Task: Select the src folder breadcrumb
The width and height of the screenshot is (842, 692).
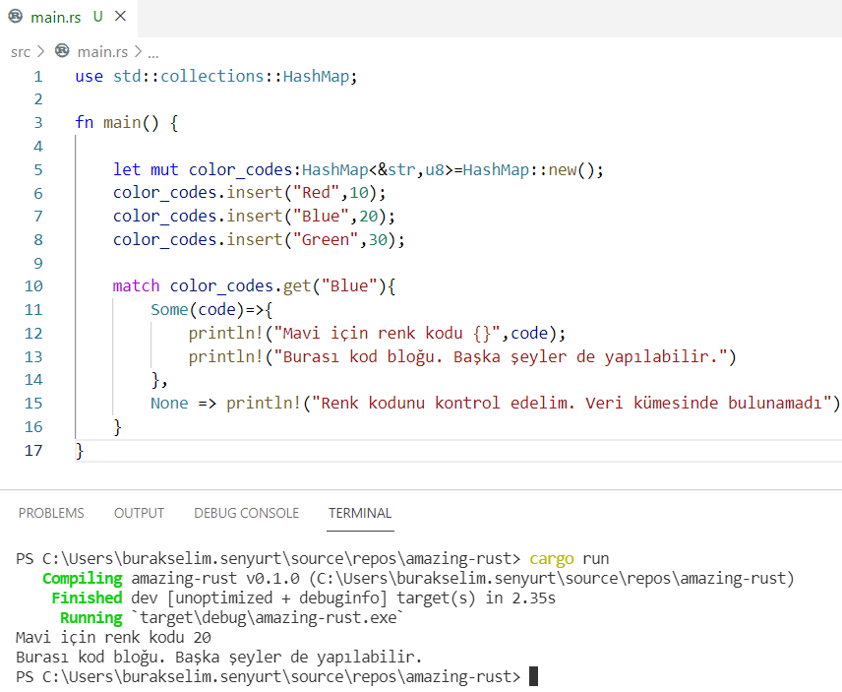Action: (21, 51)
